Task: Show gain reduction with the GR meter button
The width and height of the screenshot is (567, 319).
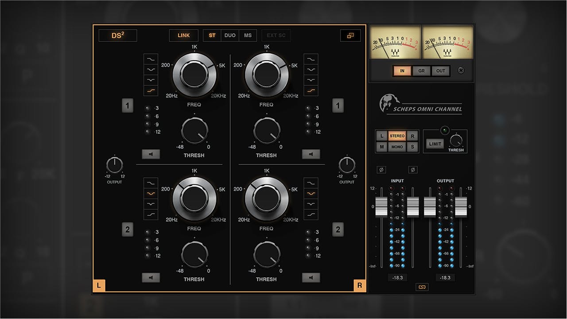Action: (x=421, y=71)
